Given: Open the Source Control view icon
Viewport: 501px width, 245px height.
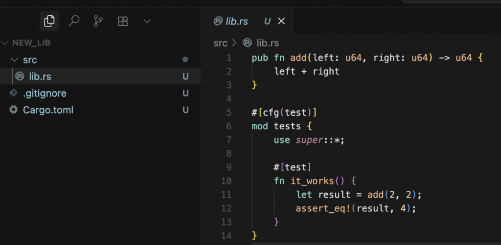Looking at the screenshot, I should [98, 21].
